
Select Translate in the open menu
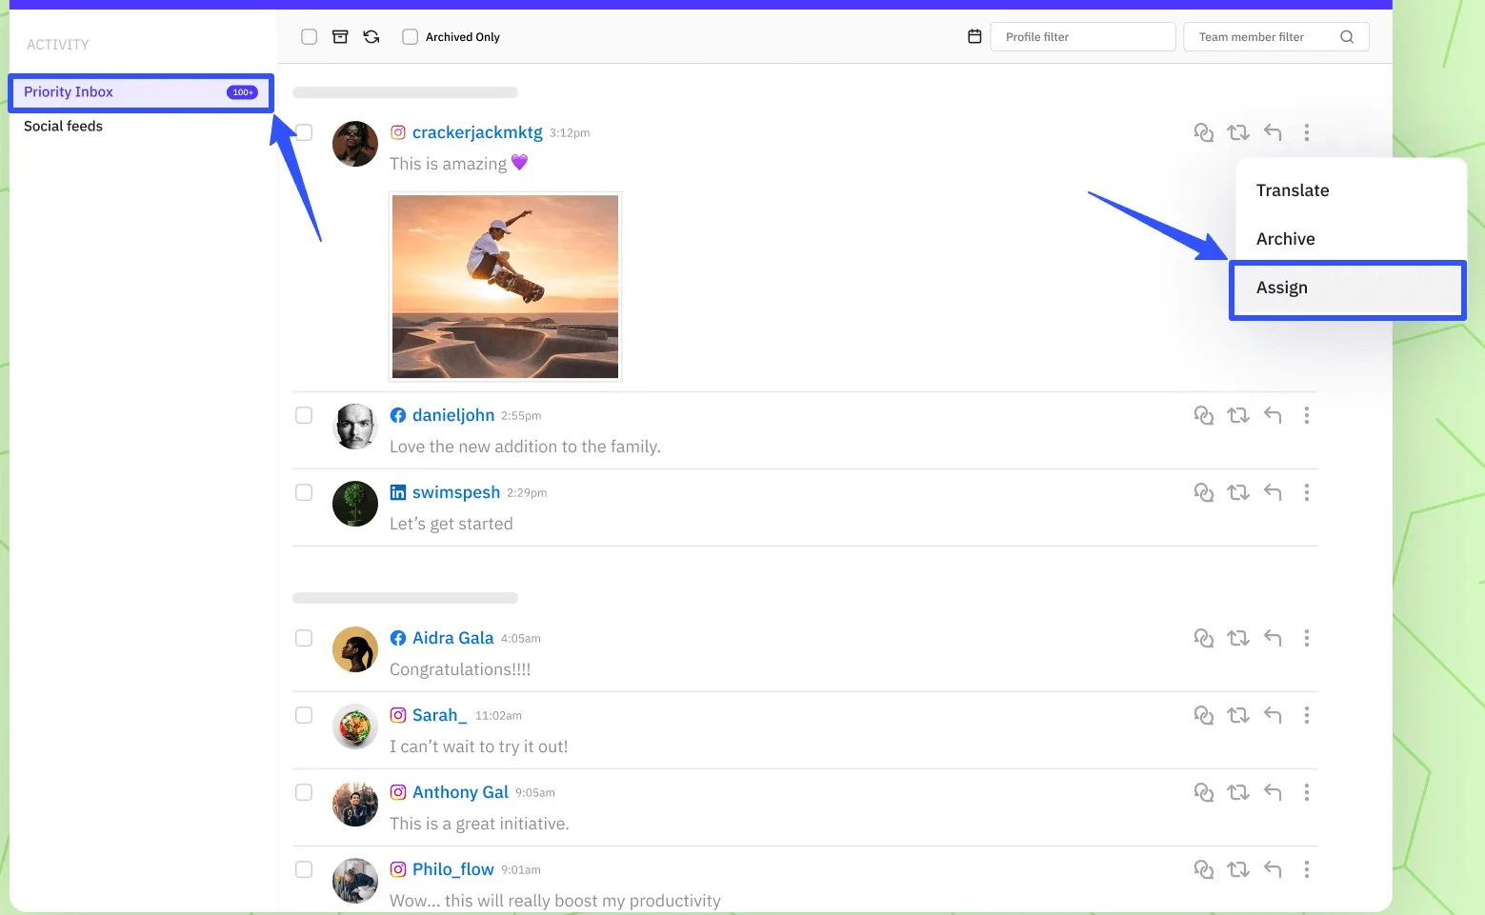coord(1293,189)
